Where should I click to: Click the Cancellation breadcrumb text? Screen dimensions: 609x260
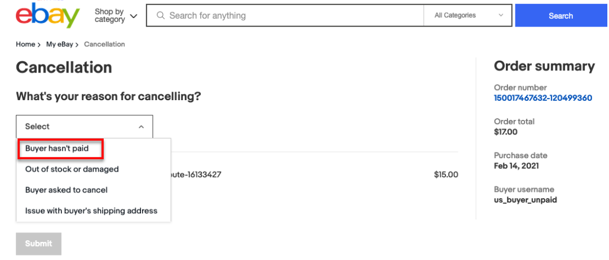point(104,44)
